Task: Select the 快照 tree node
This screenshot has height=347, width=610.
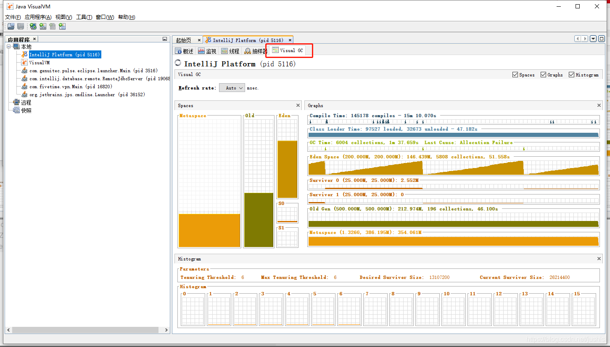Action: 26,110
